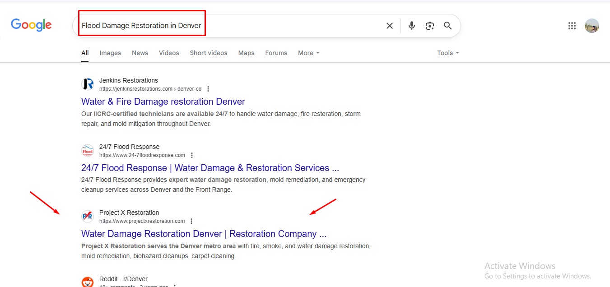This screenshot has height=287, width=610.
Task: Click the magnifying glass search button
Action: click(447, 26)
